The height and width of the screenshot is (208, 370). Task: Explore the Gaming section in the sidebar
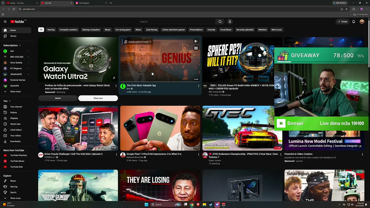[17, 187]
